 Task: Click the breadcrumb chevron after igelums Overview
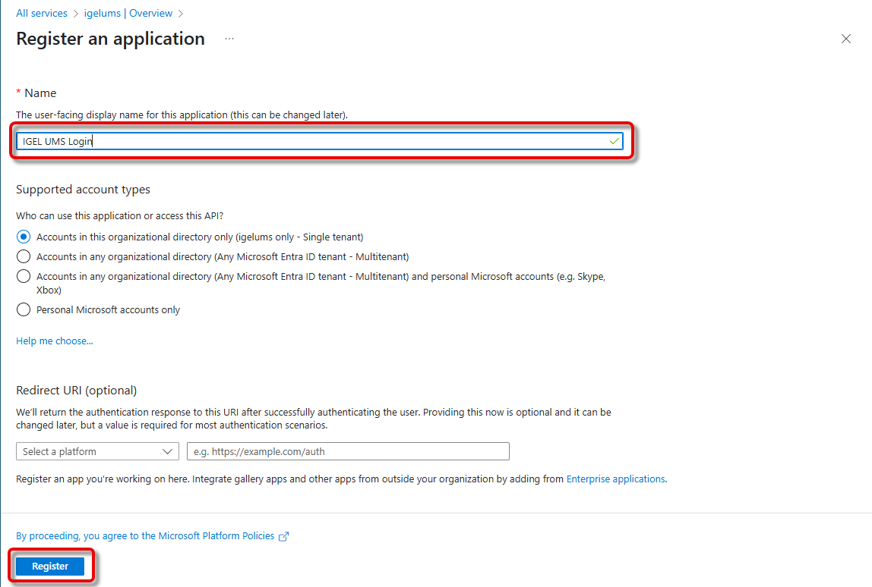point(181,14)
